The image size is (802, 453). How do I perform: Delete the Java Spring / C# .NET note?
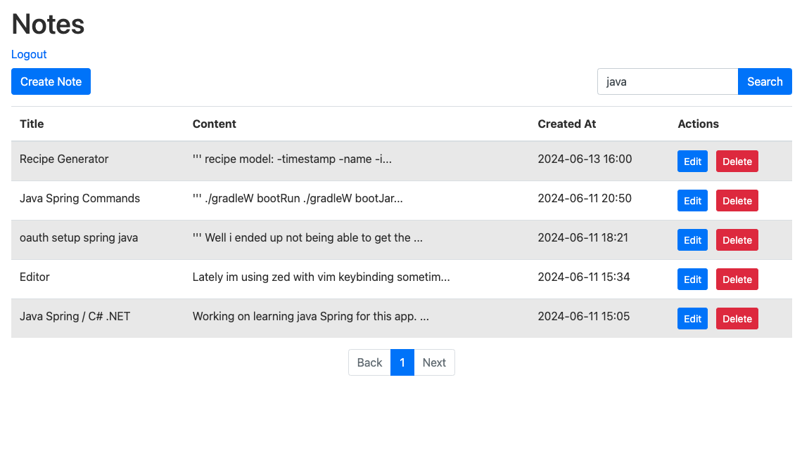(x=737, y=319)
